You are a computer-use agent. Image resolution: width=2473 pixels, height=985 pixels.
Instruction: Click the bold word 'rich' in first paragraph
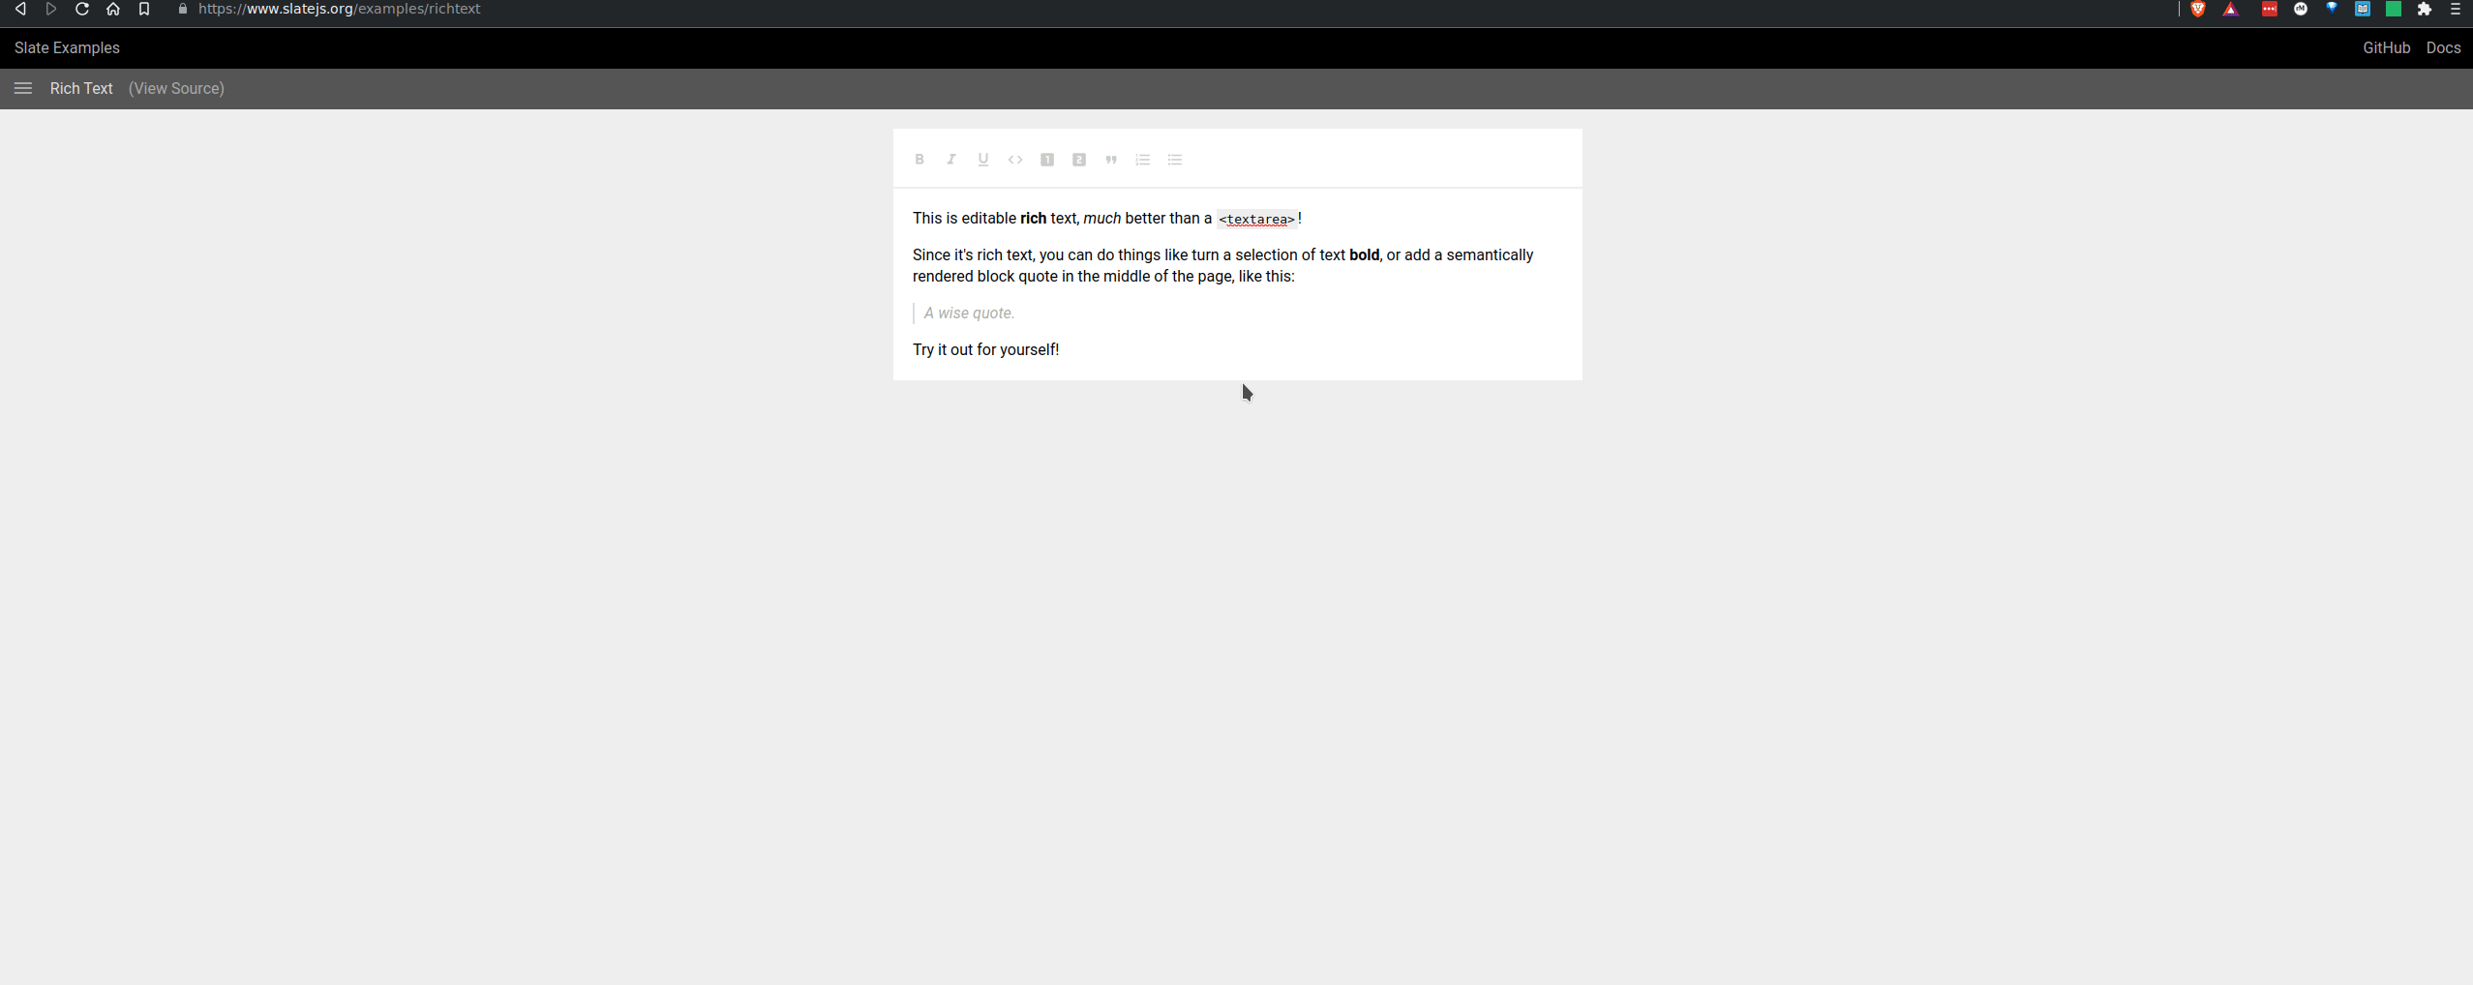pos(1033,218)
